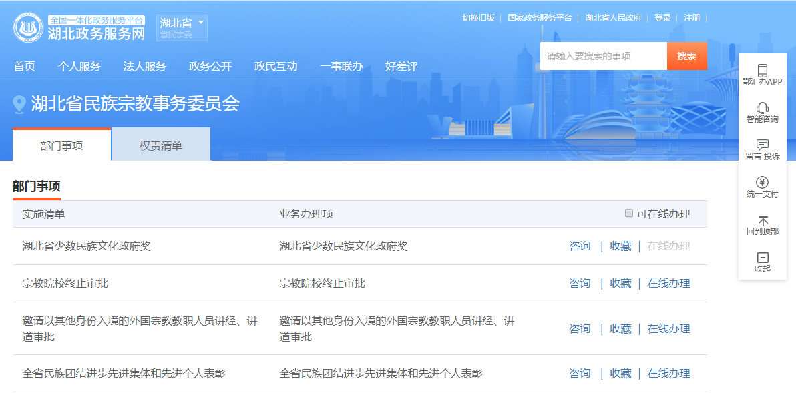Collapse sidebar with 收起 icon
Screen dimensions: 796x393
(762, 258)
